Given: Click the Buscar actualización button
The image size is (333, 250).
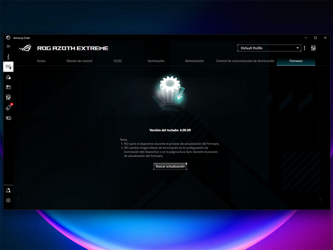Looking at the screenshot, I should click(170, 166).
